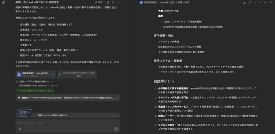Click the 会社概要 bullet item in chat
The height and width of the screenshot is (134, 275).
pos(46,25)
